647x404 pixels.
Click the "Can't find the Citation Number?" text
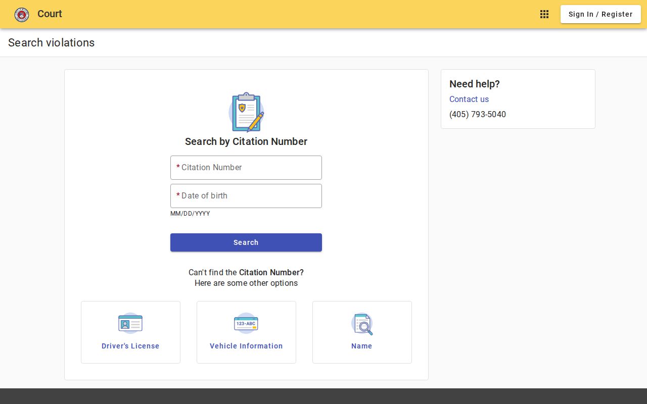pos(246,272)
